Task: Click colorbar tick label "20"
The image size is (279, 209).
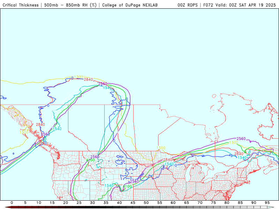Action: click(66, 203)
